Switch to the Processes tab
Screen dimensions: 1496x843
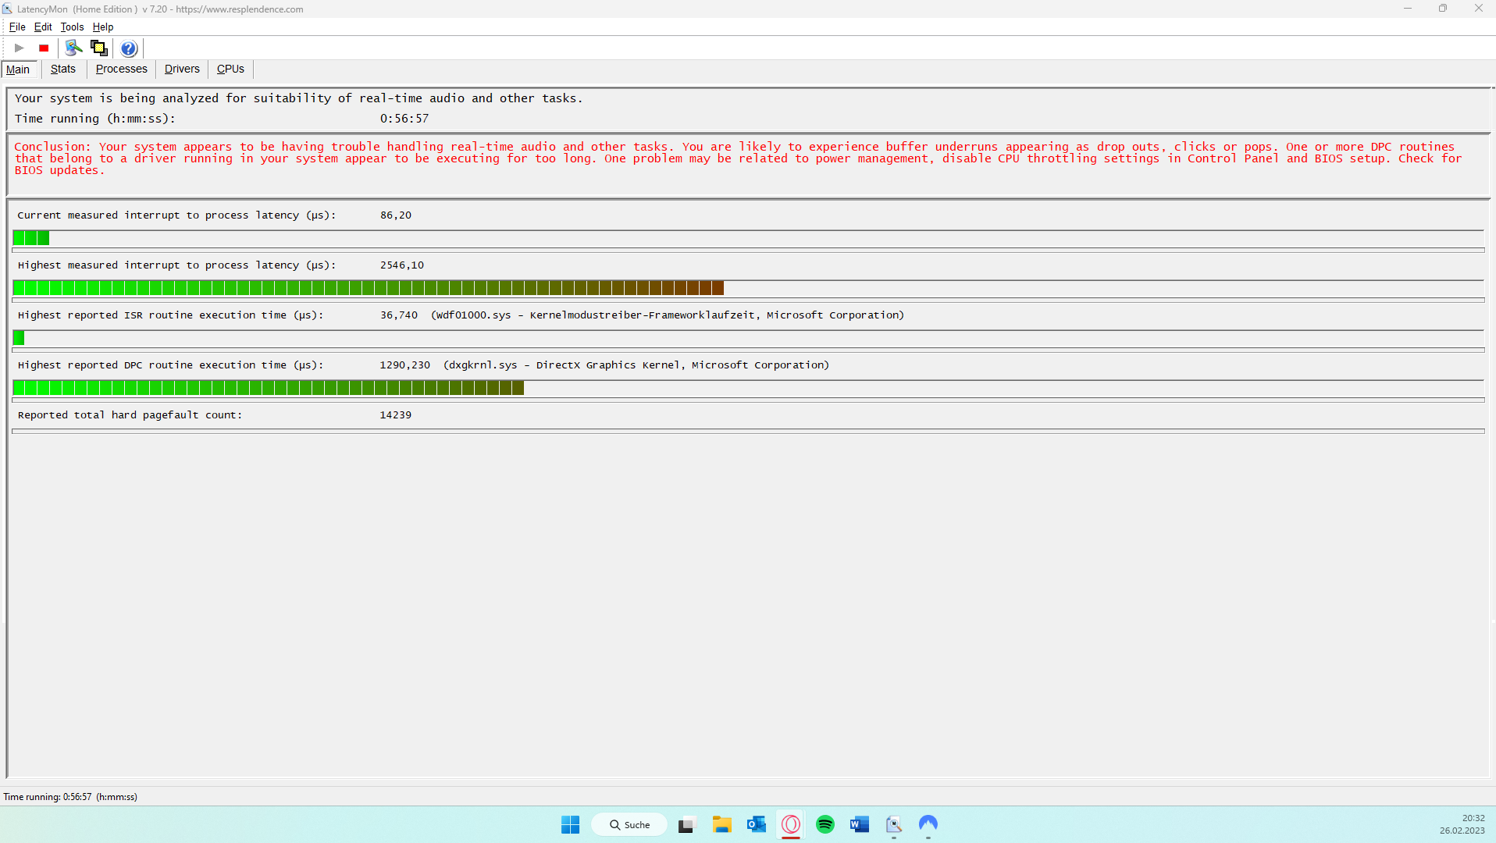(x=121, y=69)
